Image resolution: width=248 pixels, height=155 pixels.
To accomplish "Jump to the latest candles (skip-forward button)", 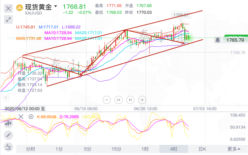I will tap(130, 100).
